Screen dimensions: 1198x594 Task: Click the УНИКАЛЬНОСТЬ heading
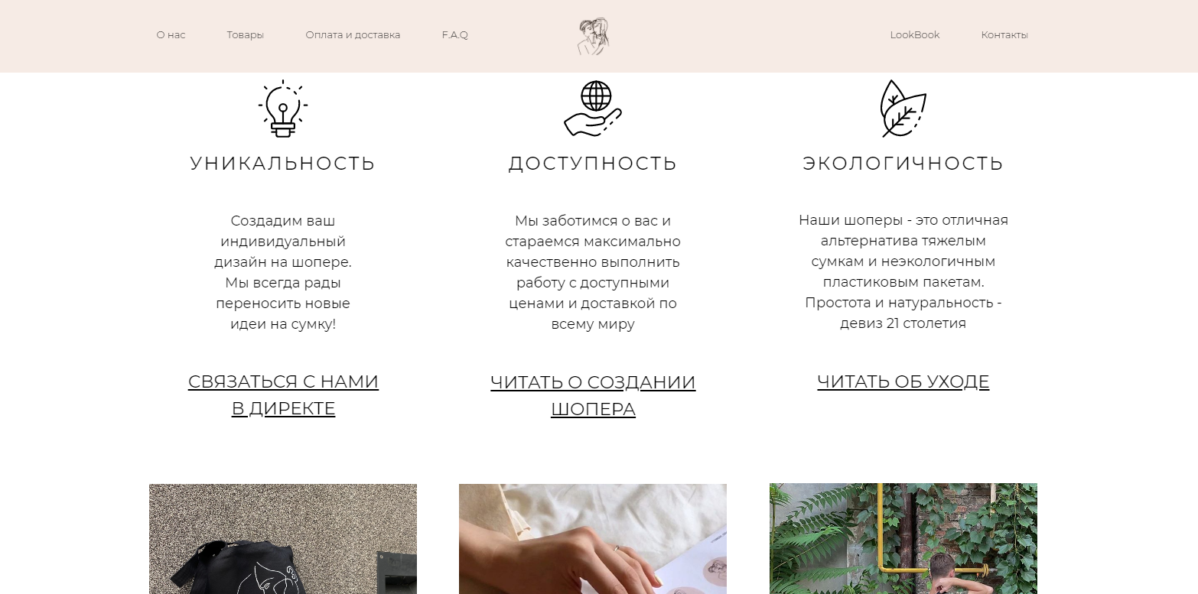click(283, 164)
